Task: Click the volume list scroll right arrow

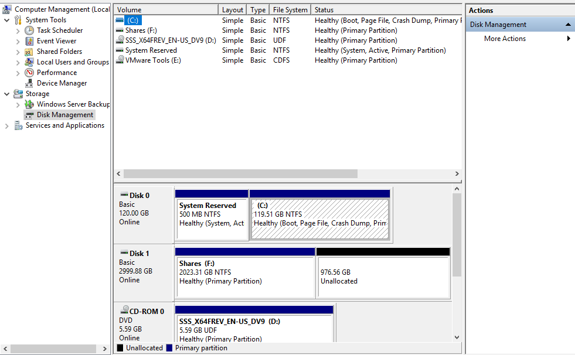Action: click(457, 173)
